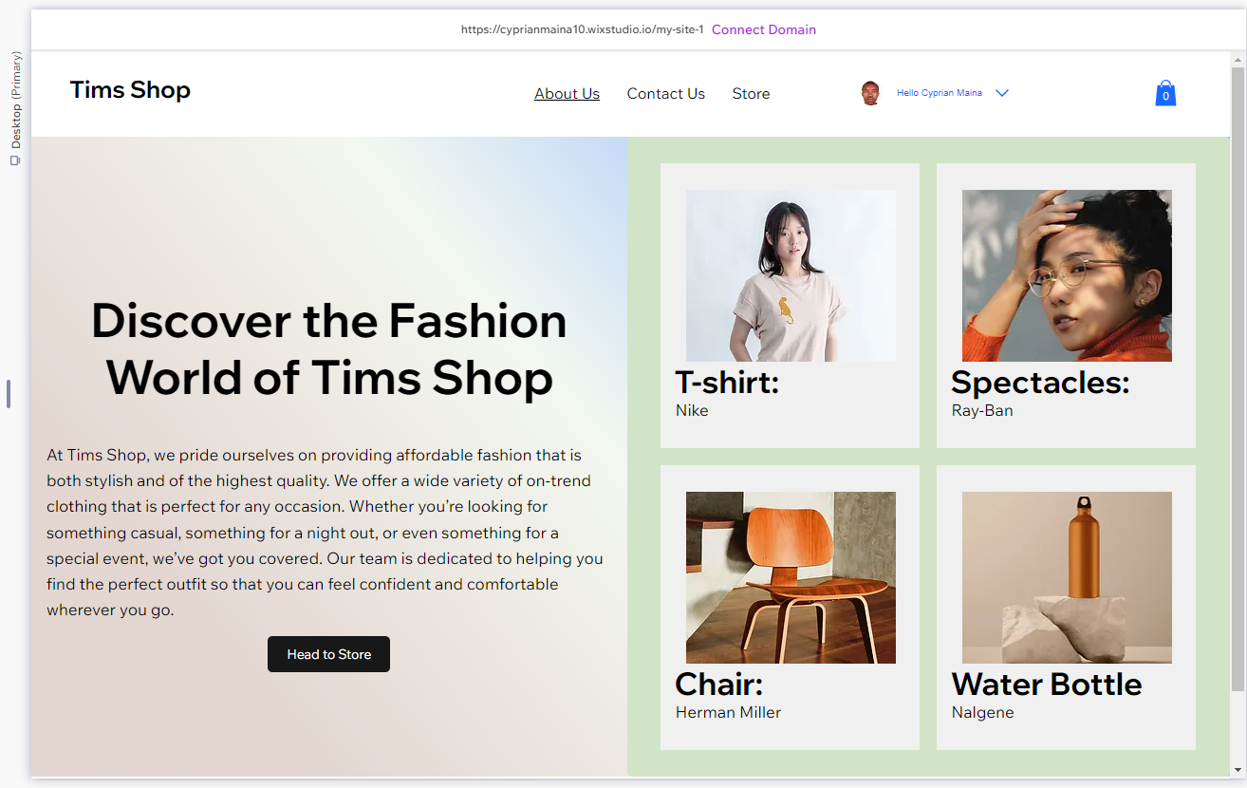Screen dimensions: 1247x788
Task: Click the desktop device icon beside Desktop (Primary)
Action: [x=15, y=160]
